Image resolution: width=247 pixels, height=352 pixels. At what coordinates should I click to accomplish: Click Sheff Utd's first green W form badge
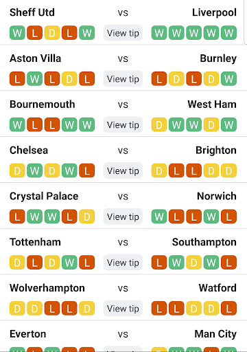pyautogui.click(x=17, y=33)
